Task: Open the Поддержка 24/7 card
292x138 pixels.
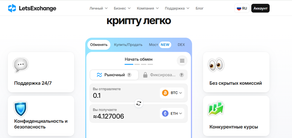Action: coord(41,72)
